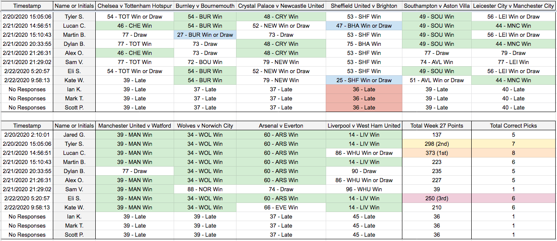The width and height of the screenshot is (557, 241).
Task: Click the '298 (2nd)' points cell
Action: coord(437,144)
